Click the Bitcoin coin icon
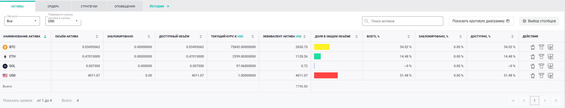The image size is (565, 108). coord(5,47)
